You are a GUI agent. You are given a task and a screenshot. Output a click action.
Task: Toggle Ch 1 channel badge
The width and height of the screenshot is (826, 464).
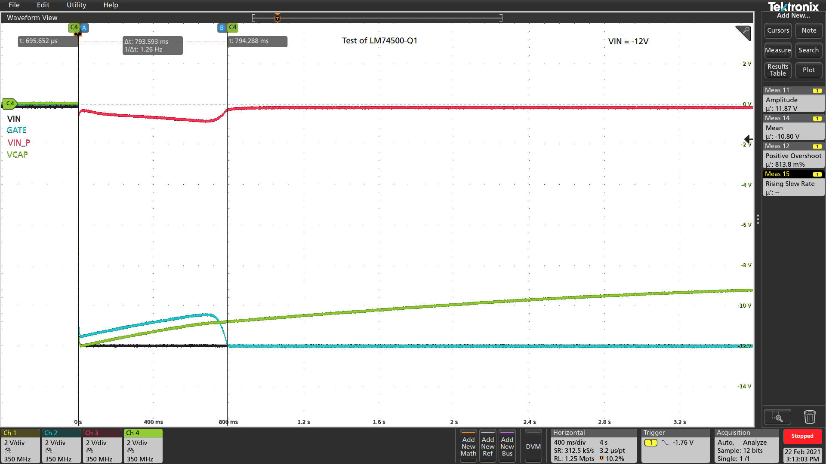pyautogui.click(x=20, y=446)
